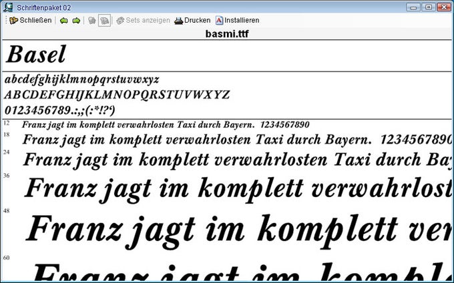Minimize the Schriftenpaket 02 window
The height and width of the screenshot is (283, 454).
pos(413,7)
